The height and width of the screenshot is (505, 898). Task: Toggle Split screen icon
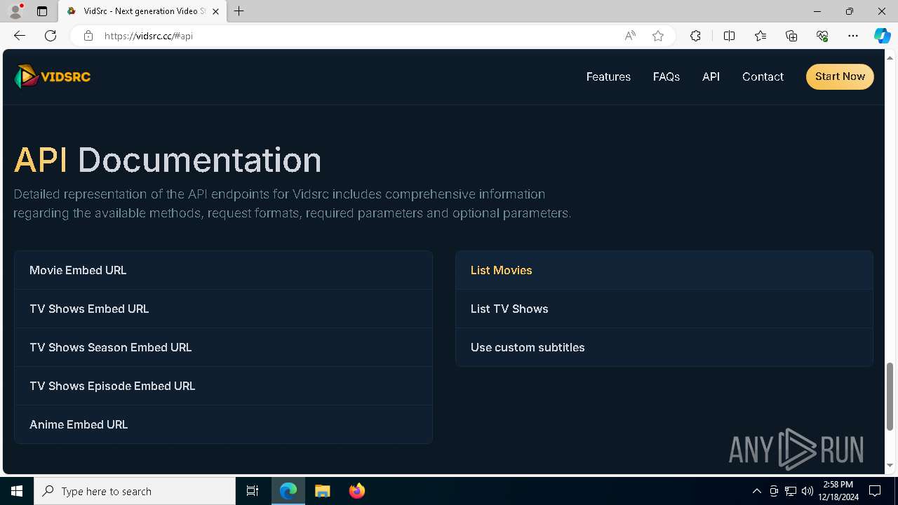[729, 36]
